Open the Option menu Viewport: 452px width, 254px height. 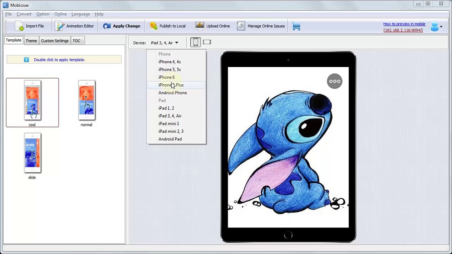(x=43, y=14)
